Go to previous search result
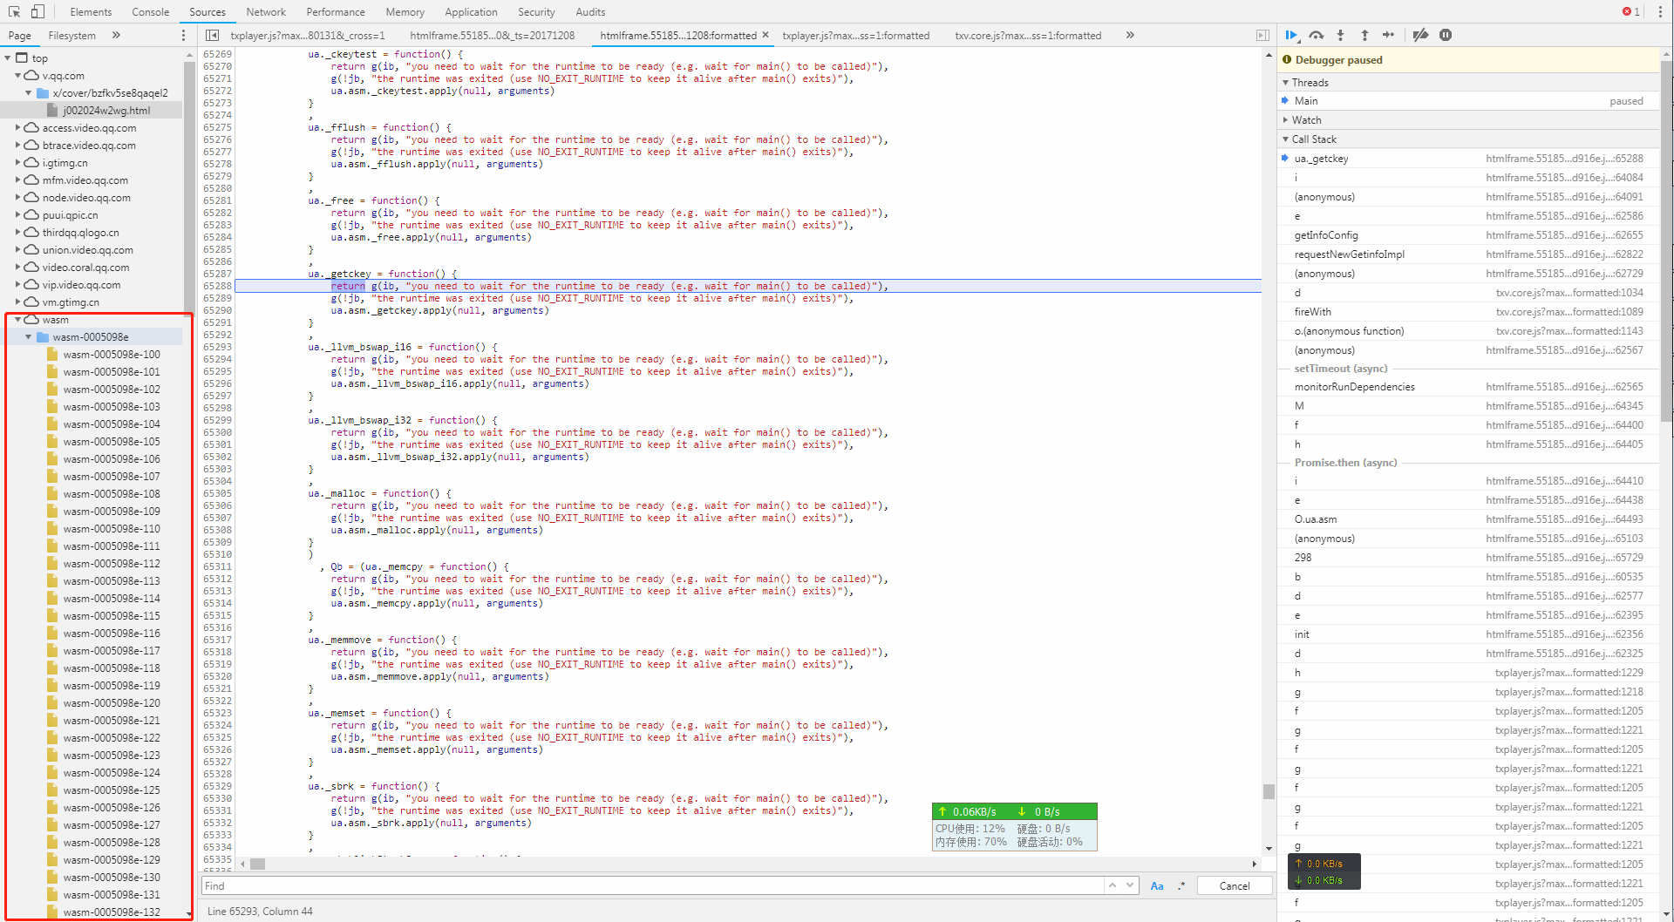This screenshot has height=922, width=1674. coord(1112,885)
